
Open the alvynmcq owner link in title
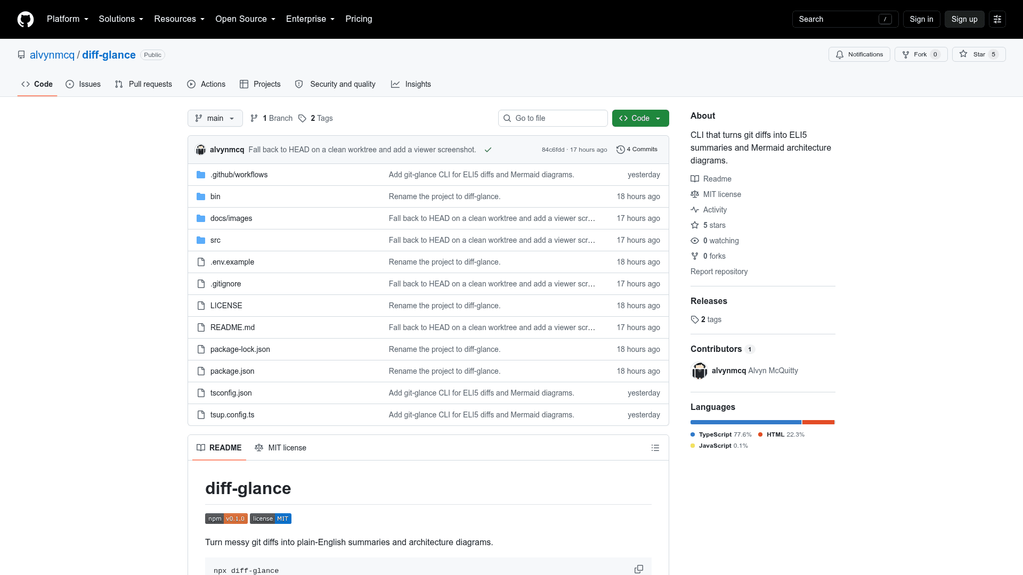coord(52,55)
